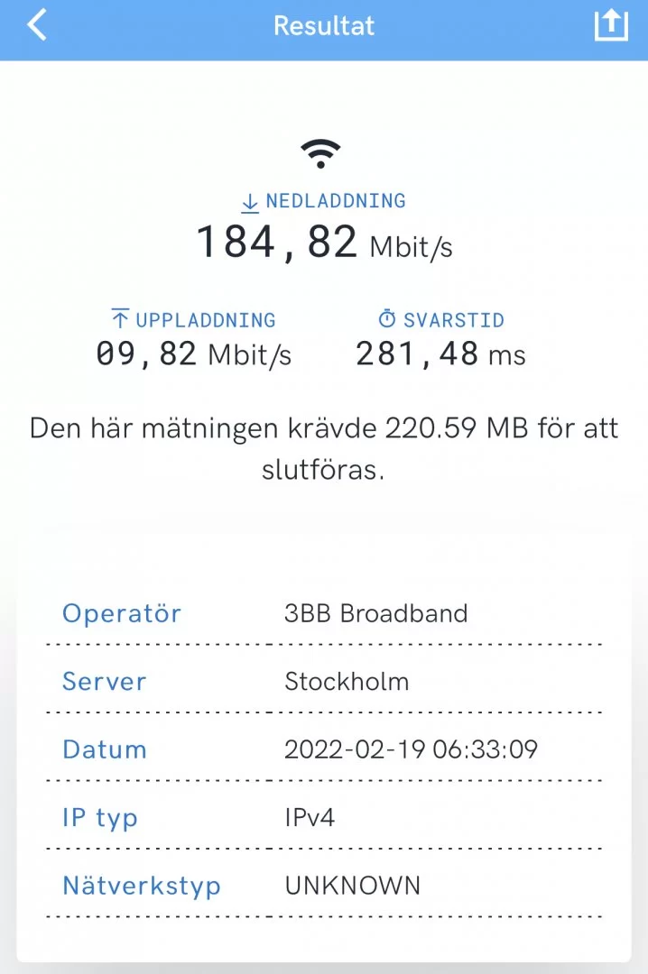Image resolution: width=648 pixels, height=974 pixels.
Task: Tap the Stockholm server value
Action: pyautogui.click(x=347, y=682)
